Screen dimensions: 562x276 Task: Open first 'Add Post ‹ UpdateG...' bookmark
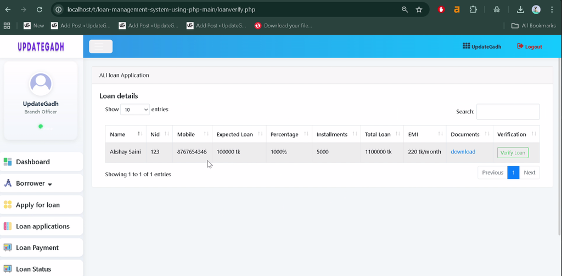[81, 25]
